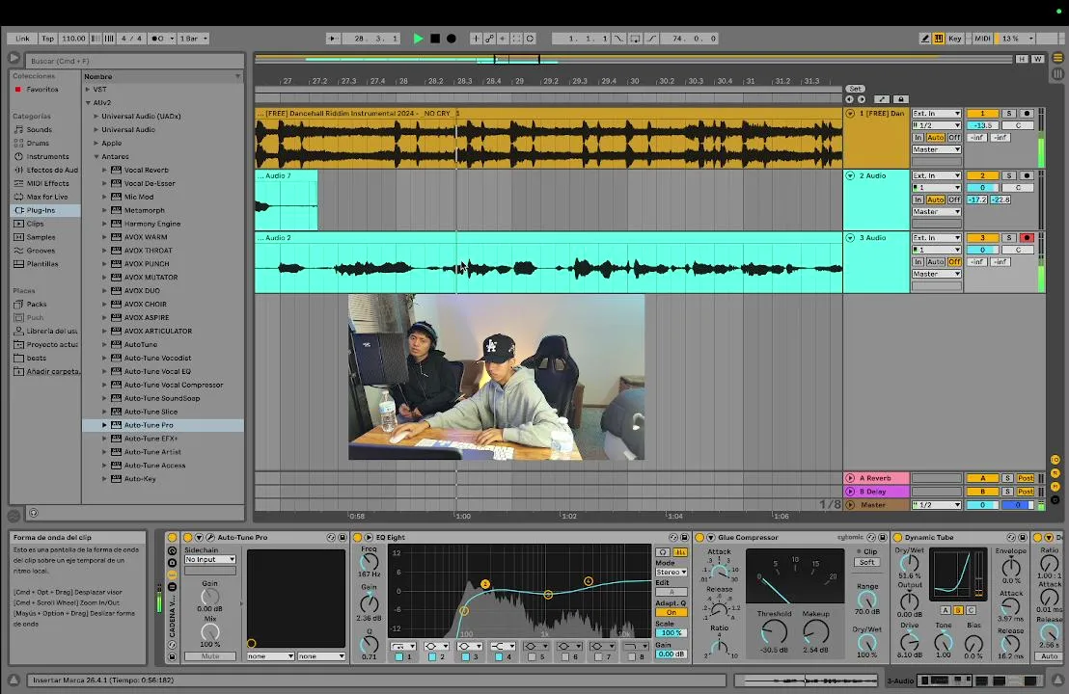
Task: Click EQ Eight Freq knob
Action: (x=369, y=562)
